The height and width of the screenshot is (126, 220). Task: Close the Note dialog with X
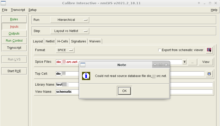click(166, 65)
